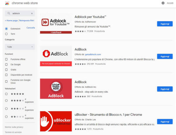Tick the Da Google checkbox
Image resolution: width=176 pixels, height=135 pixels.
pyautogui.click(x=6, y=64)
